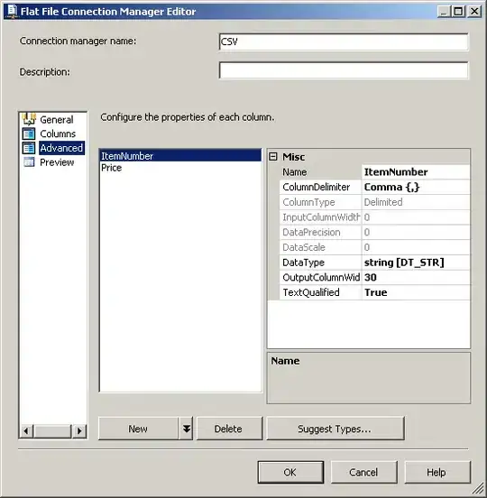Open the Preview page
This screenshot has width=487, height=498.
[x=57, y=162]
